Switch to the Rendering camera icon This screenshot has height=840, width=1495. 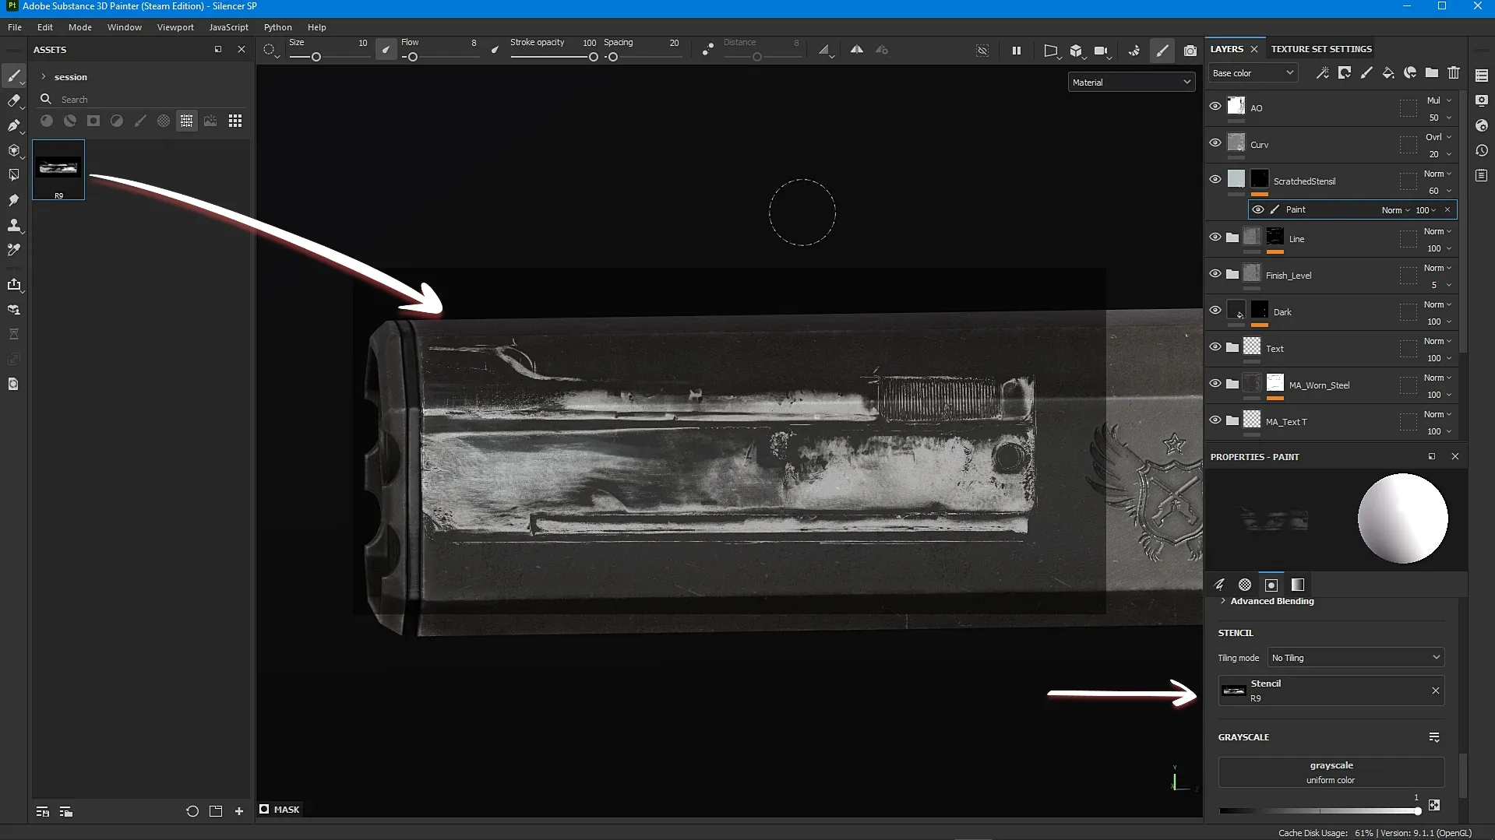pyautogui.click(x=1190, y=51)
